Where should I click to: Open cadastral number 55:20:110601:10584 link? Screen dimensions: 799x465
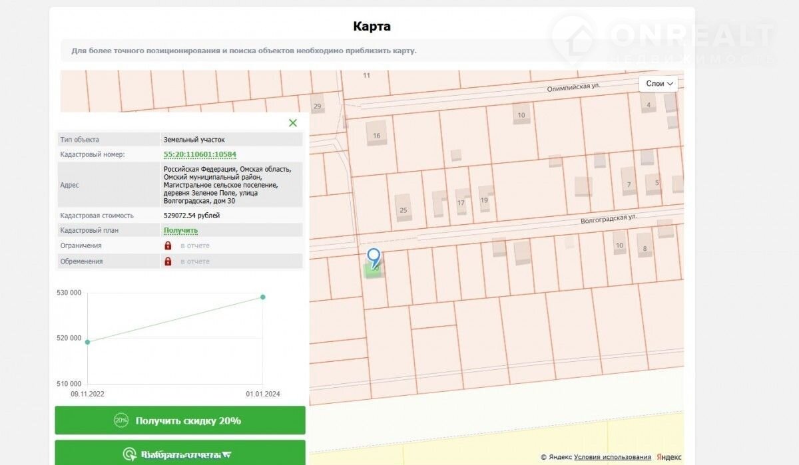tap(200, 154)
